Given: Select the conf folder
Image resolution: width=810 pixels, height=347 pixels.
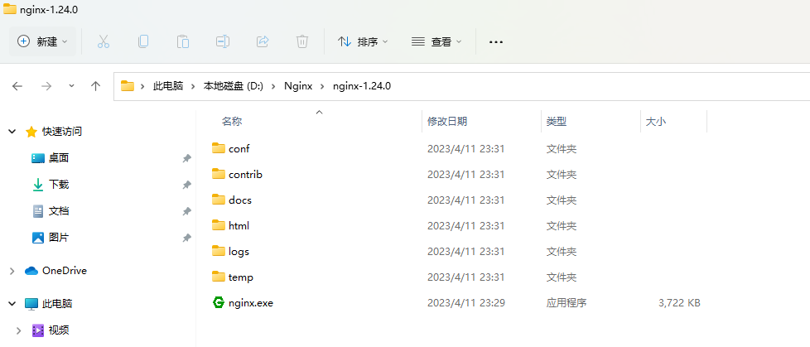Looking at the screenshot, I should [239, 149].
